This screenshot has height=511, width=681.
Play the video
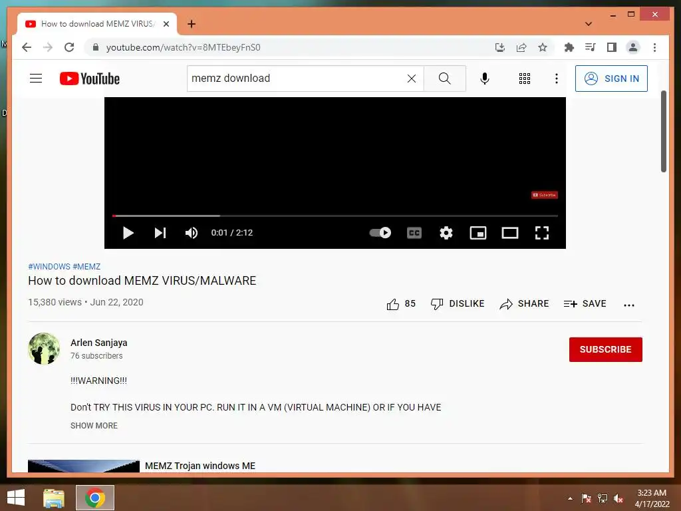(x=128, y=233)
